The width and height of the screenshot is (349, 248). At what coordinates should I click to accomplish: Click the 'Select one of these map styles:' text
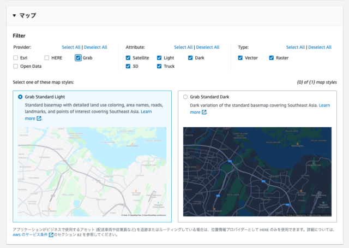pyautogui.click(x=44, y=82)
